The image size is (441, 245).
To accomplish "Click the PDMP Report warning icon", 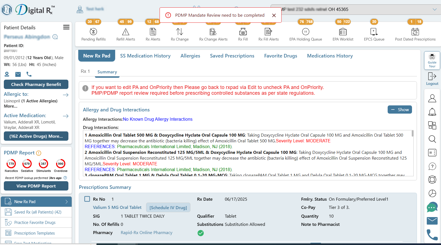I will [39, 153].
